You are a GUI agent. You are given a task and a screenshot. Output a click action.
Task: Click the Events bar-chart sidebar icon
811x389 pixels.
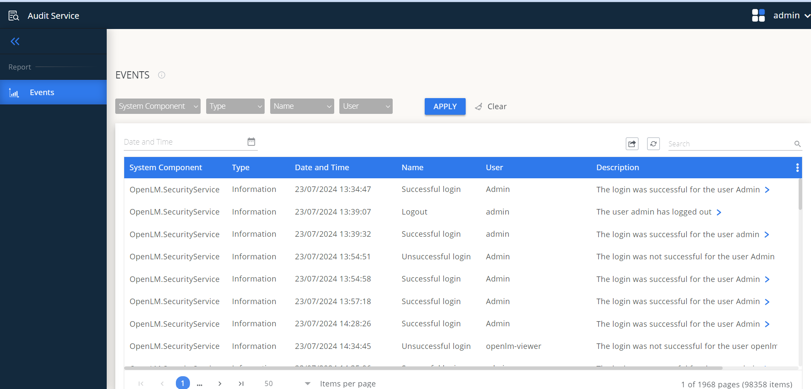tap(14, 92)
